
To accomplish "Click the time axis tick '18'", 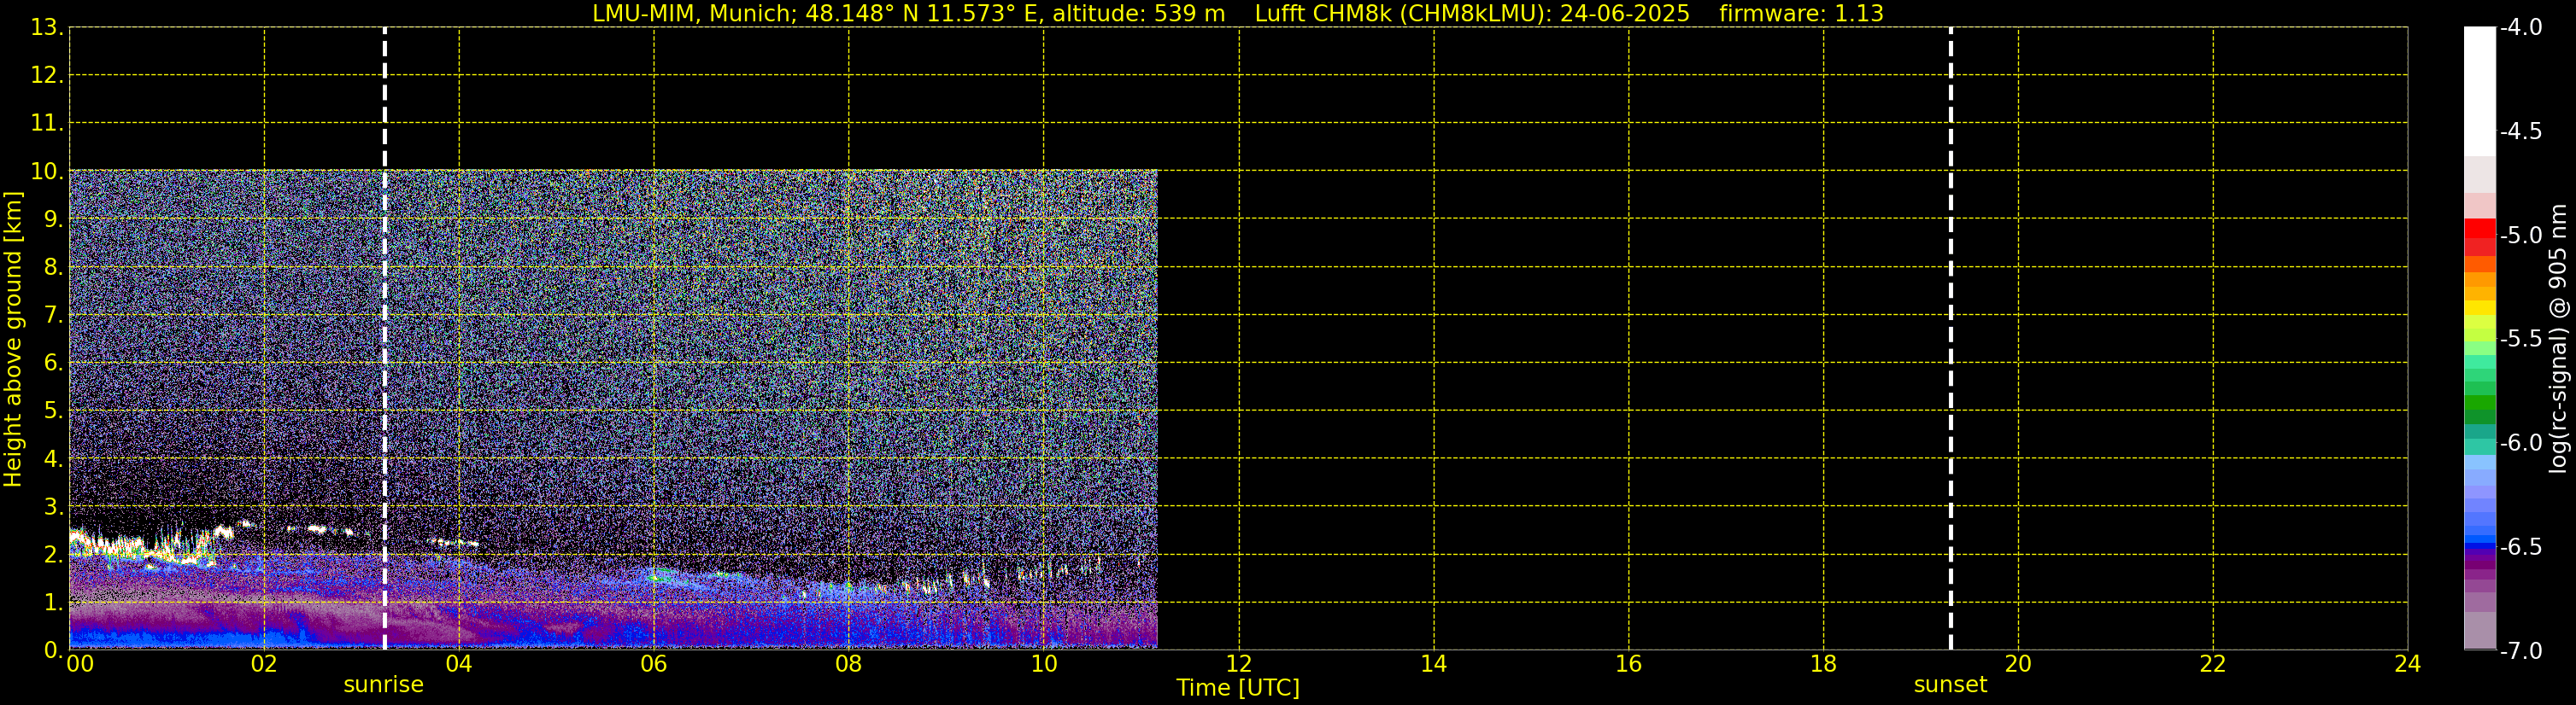I will pos(1824,664).
